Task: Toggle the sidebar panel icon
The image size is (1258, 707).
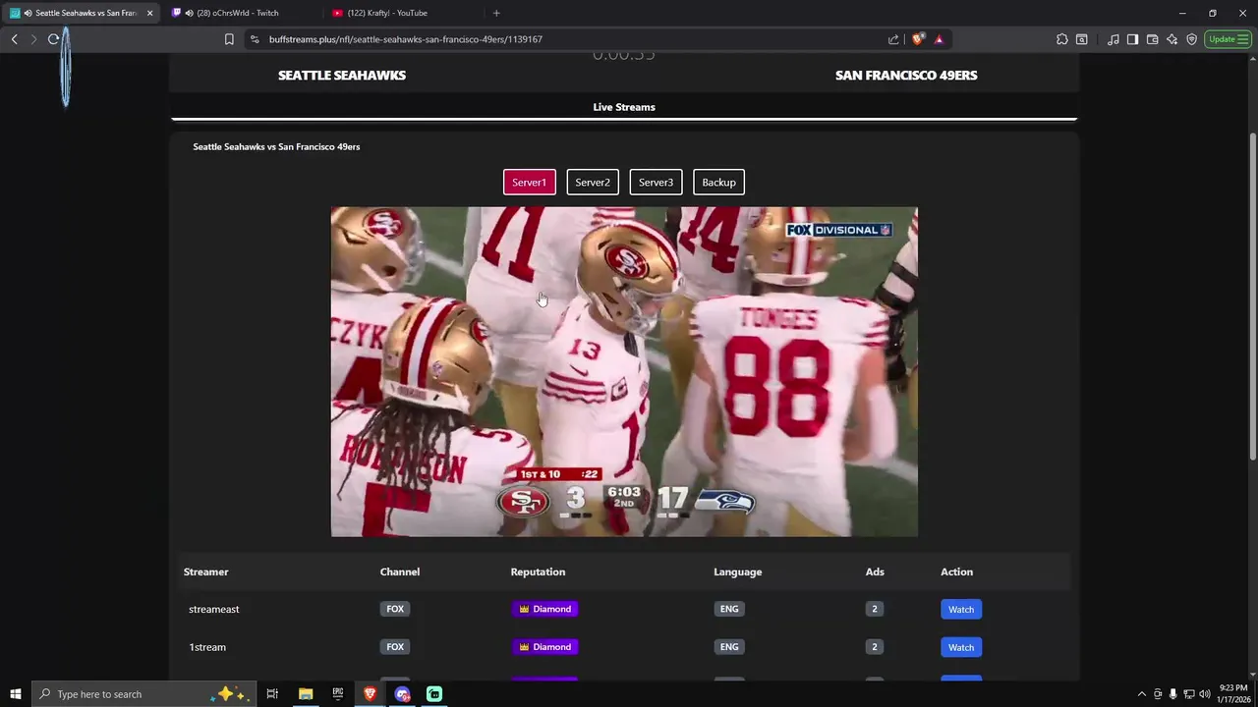Action: coord(1132,39)
